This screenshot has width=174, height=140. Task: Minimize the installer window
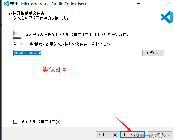[x=139, y=4]
